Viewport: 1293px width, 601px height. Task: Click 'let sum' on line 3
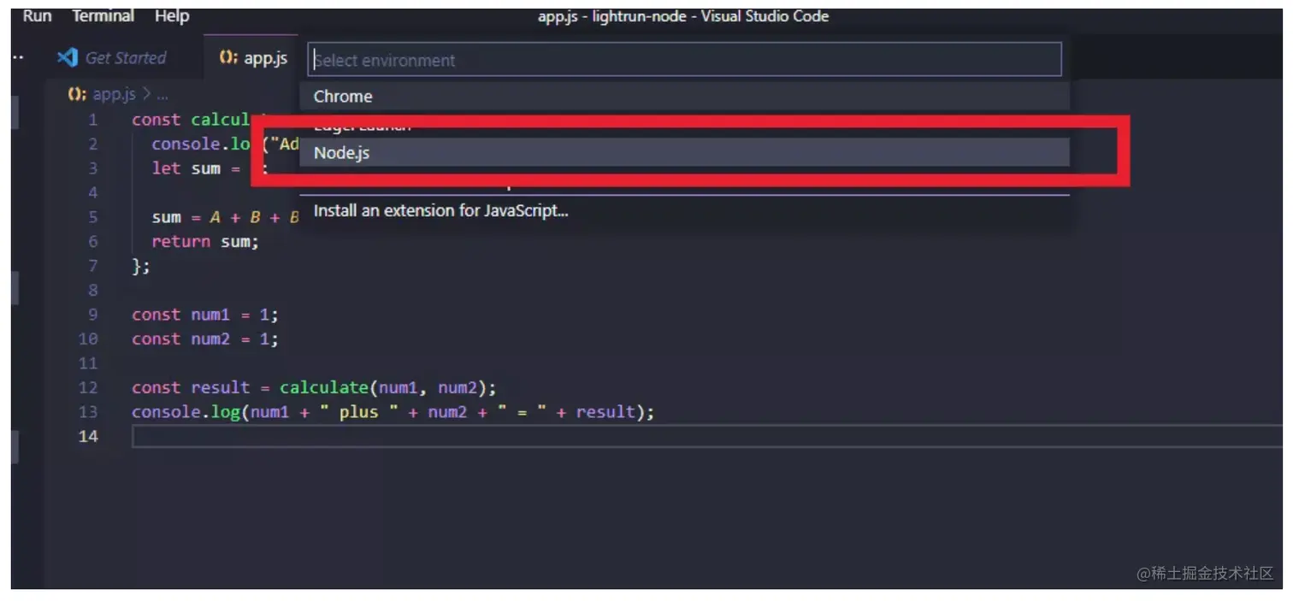pos(186,168)
